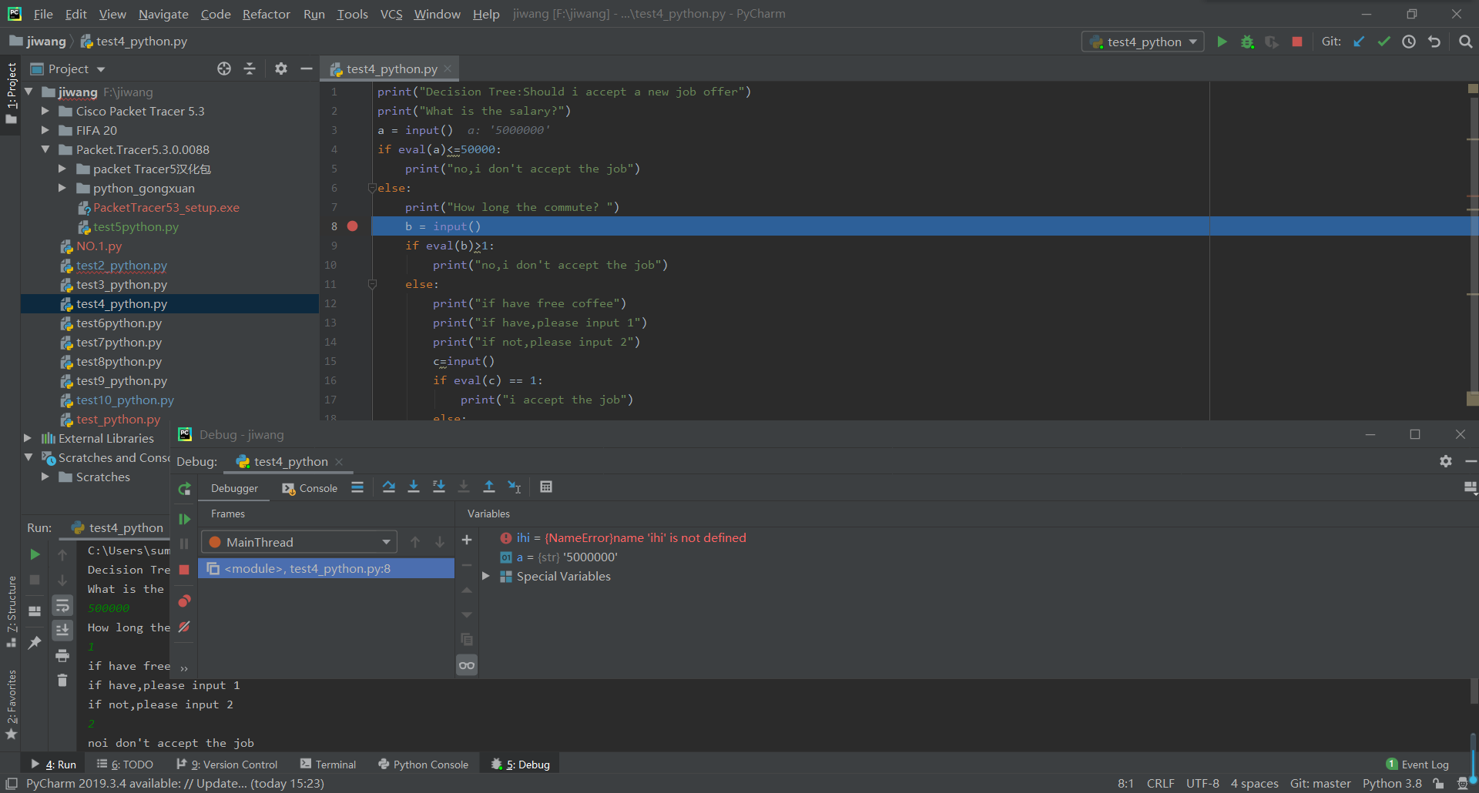Click the green Debug bug icon

coord(1247,42)
